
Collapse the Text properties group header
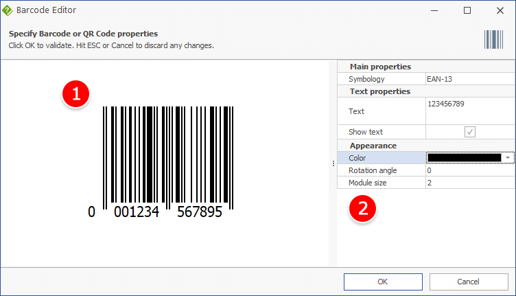tap(380, 91)
